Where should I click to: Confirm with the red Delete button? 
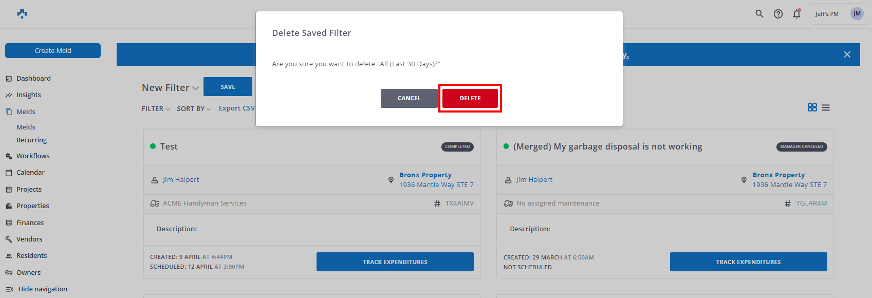coord(470,98)
